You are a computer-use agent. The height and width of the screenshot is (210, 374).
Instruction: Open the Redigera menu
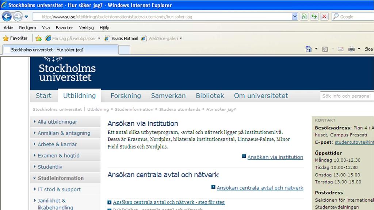click(x=28, y=28)
